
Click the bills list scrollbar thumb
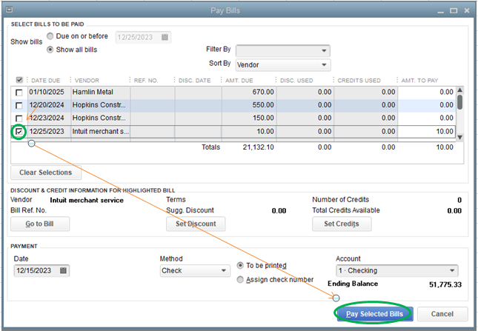pyautogui.click(x=460, y=102)
